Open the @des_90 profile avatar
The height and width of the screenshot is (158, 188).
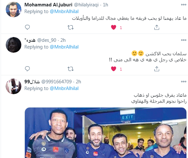point(14,45)
